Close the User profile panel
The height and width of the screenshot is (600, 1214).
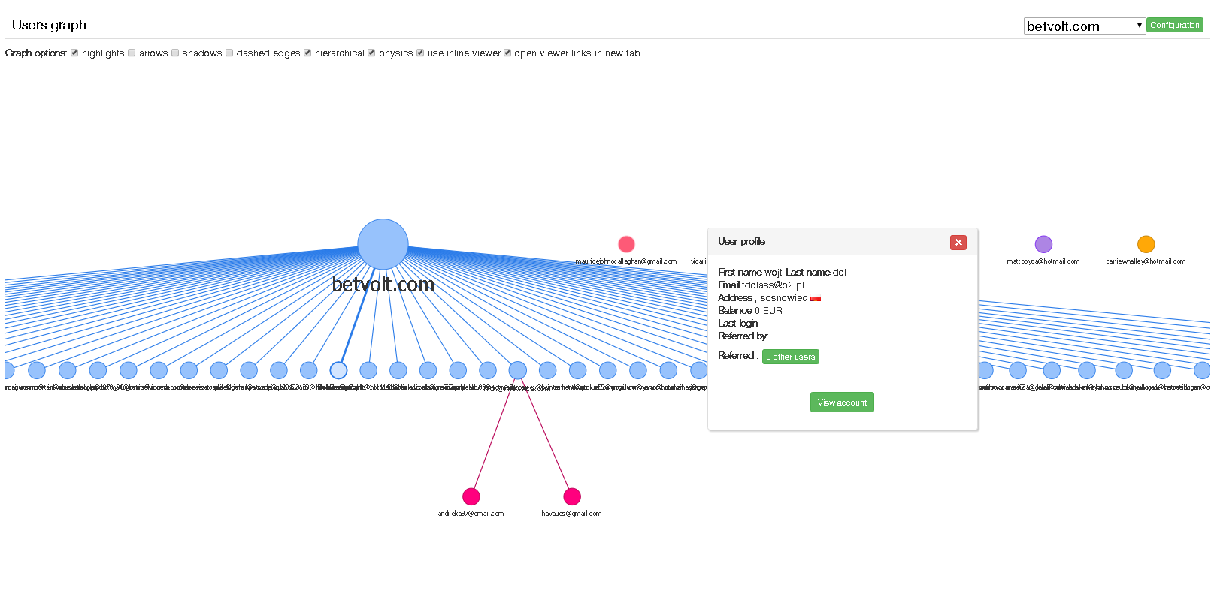pos(958,242)
